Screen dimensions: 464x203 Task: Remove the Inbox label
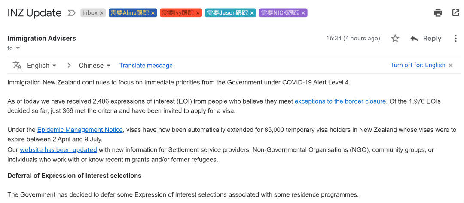point(102,13)
